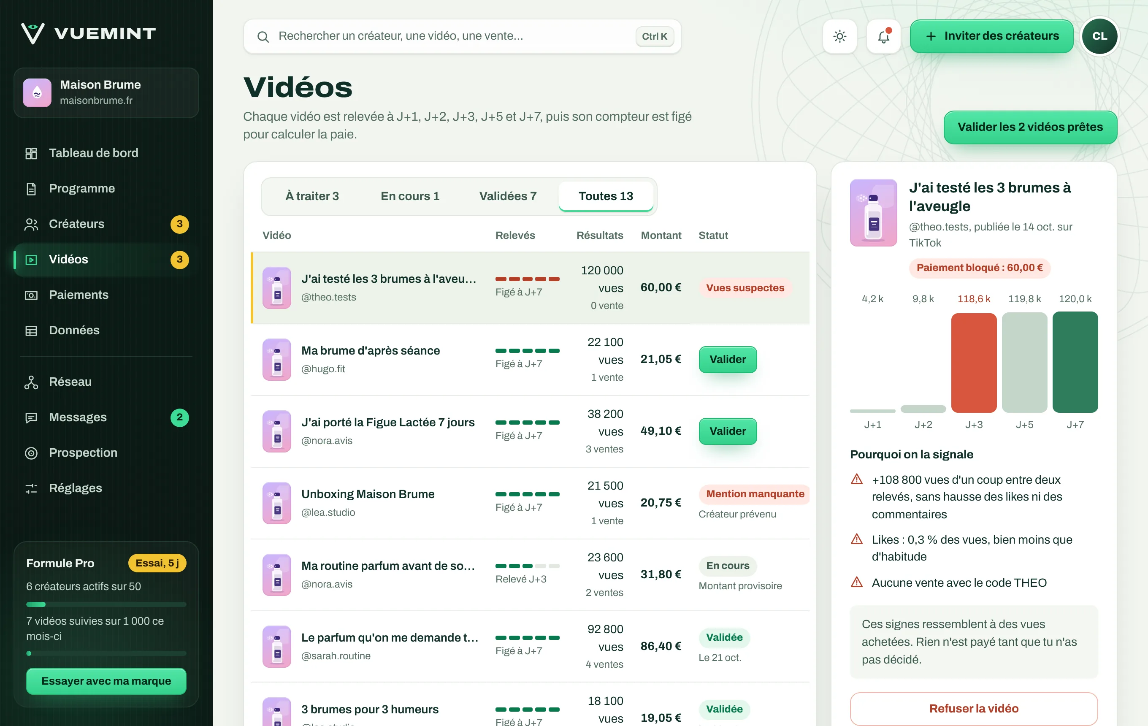
Task: Click the Vuemint logo icon
Action: tap(33, 33)
